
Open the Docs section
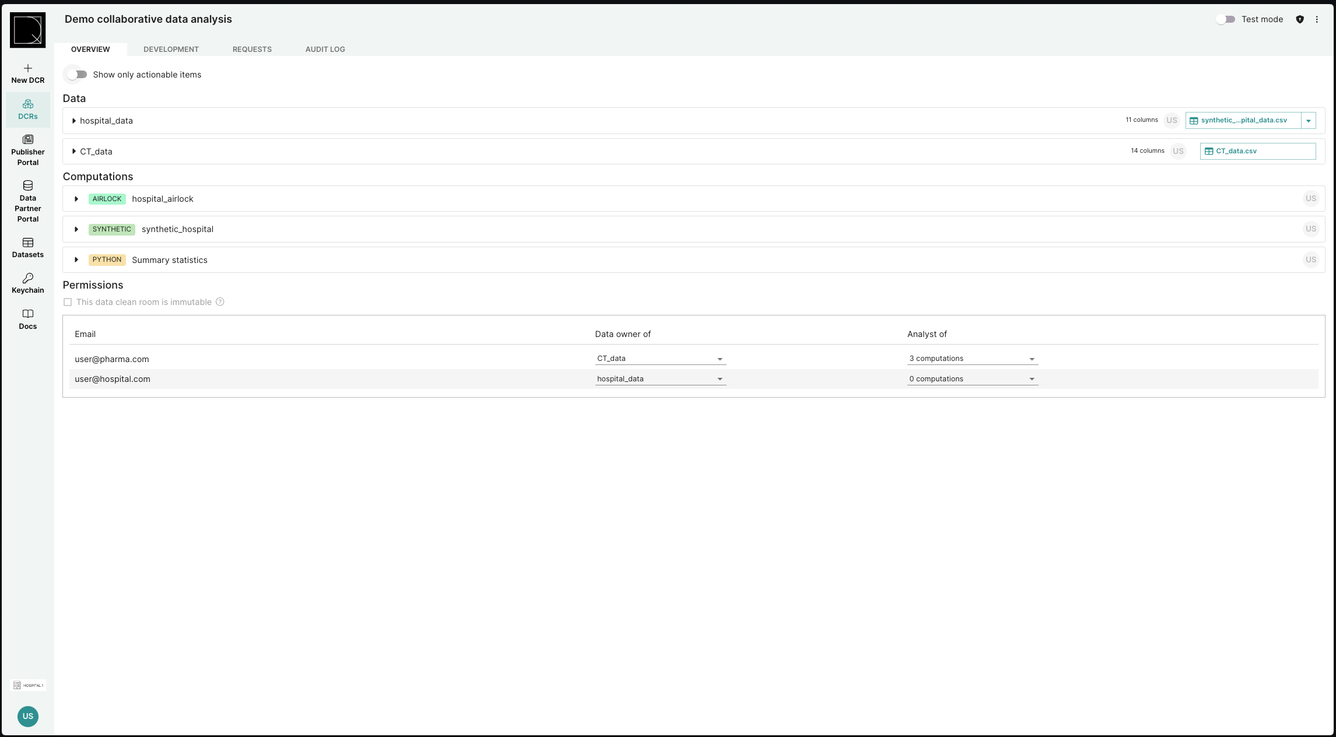(27, 320)
